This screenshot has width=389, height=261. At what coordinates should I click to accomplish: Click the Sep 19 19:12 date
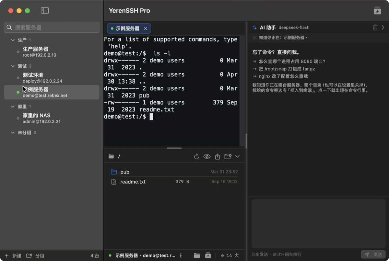pos(224,182)
